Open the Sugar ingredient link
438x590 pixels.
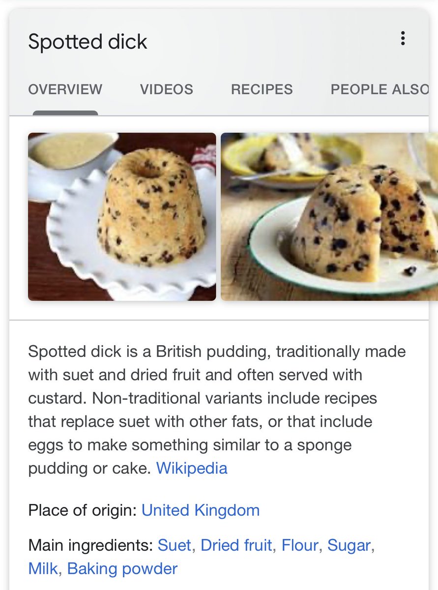pos(349,546)
